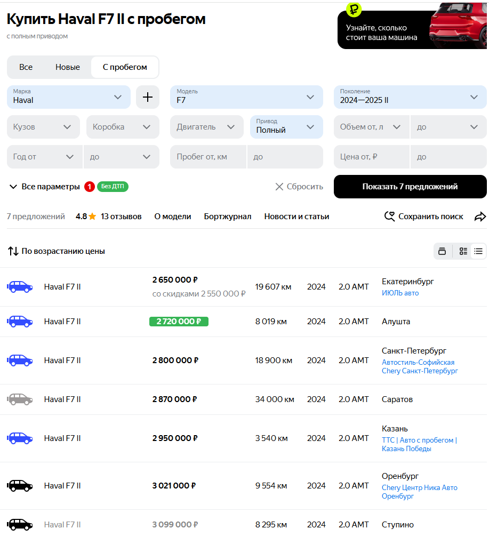The image size is (489, 537).
Task: Switch to carousel card view icon
Action: 442,251
